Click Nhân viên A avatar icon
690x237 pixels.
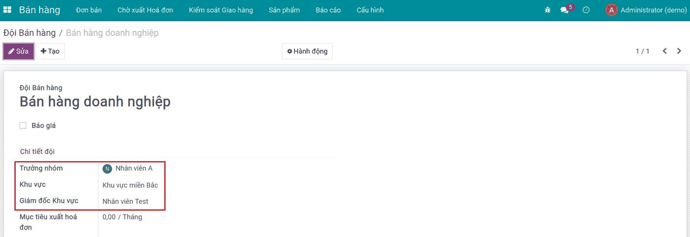tap(107, 169)
